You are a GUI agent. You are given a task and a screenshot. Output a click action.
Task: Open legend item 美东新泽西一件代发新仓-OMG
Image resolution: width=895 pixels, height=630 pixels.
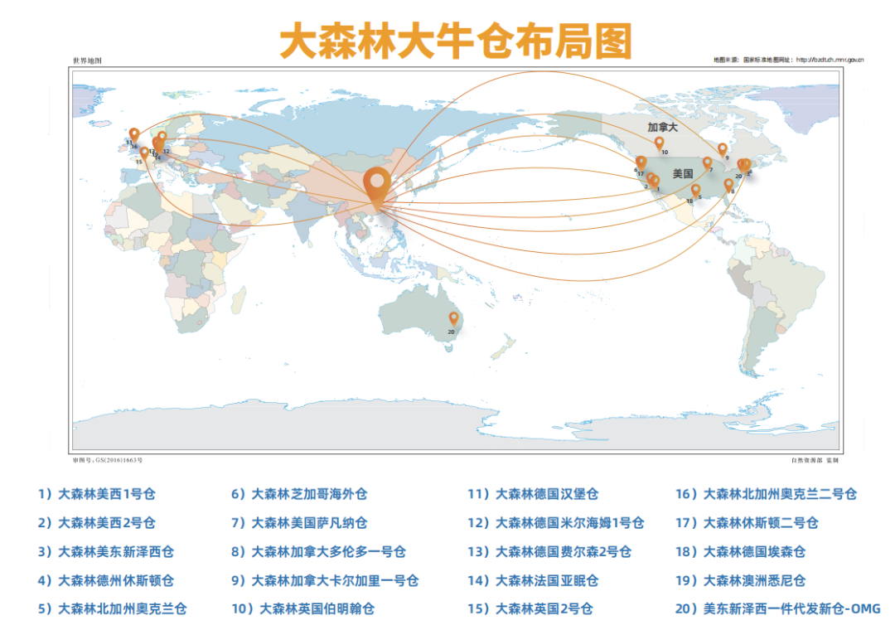coord(778,608)
